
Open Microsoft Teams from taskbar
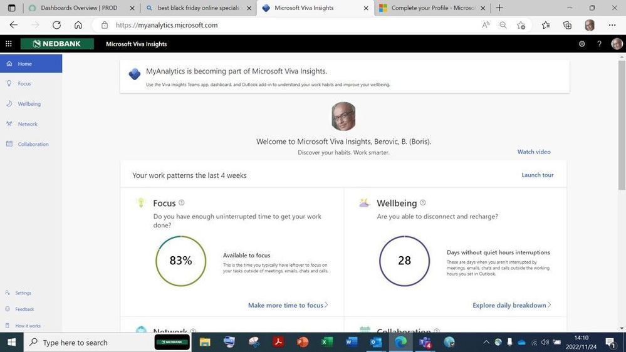click(425, 342)
